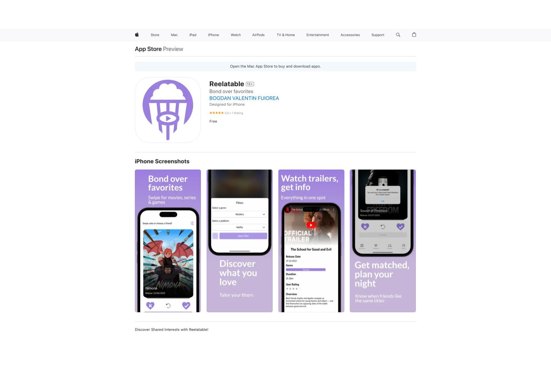The height and width of the screenshot is (367, 551).
Task: Click the 12+ age rating badge
Action: 250,84
